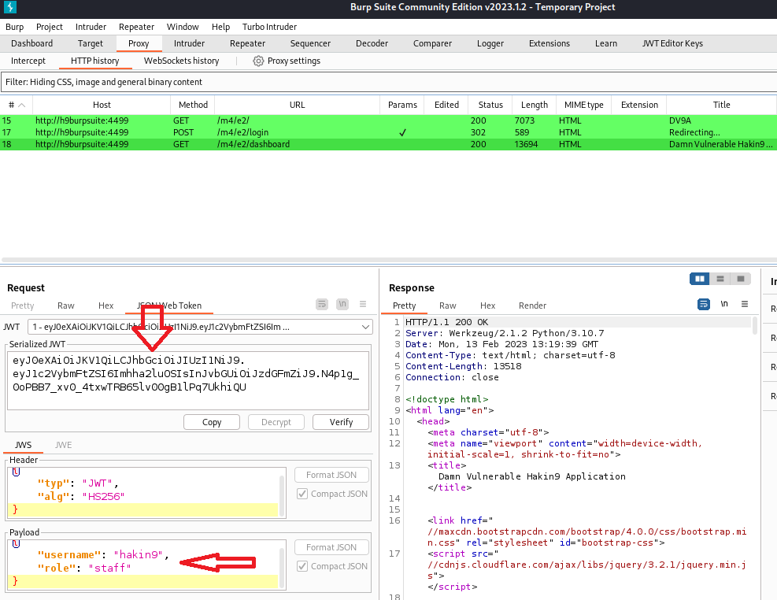
Task: Switch to the Learn tab
Action: click(606, 43)
